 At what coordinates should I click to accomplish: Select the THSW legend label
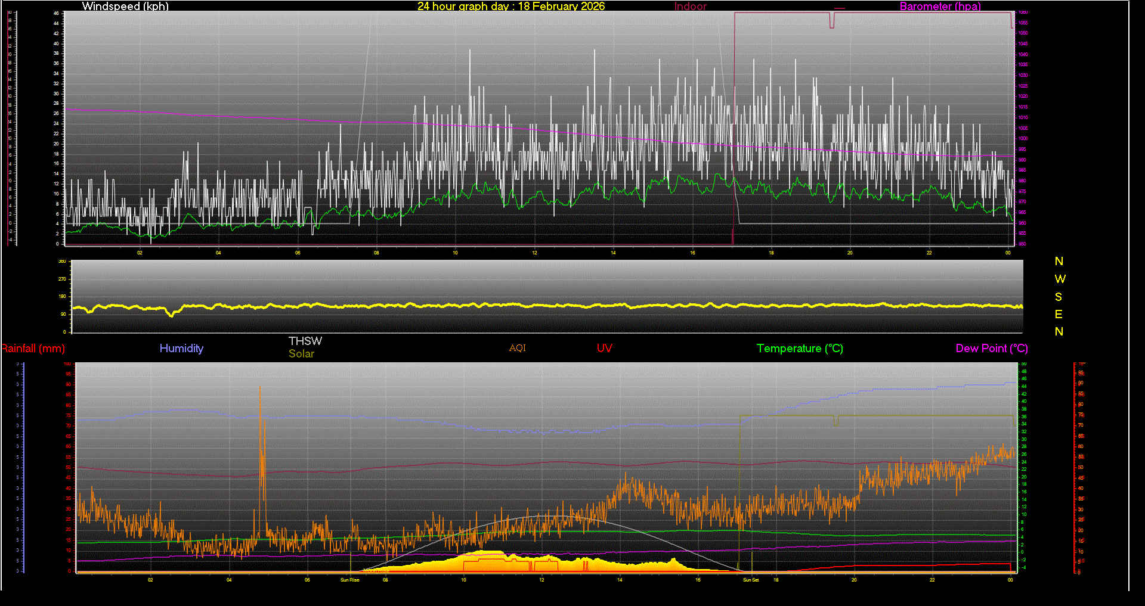pyautogui.click(x=305, y=341)
